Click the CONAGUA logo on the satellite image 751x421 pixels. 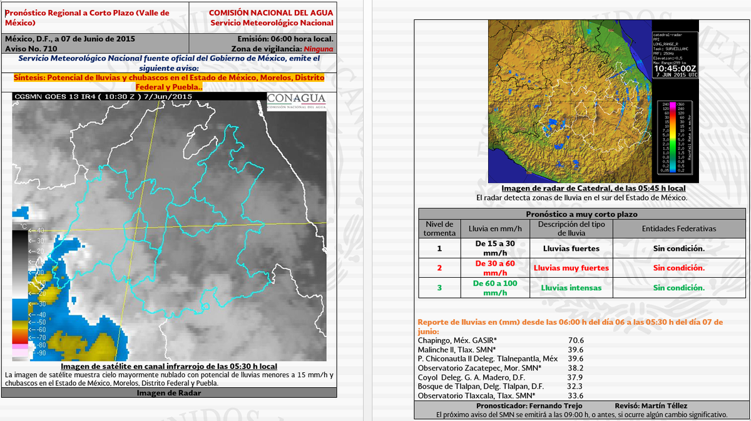coord(296,101)
